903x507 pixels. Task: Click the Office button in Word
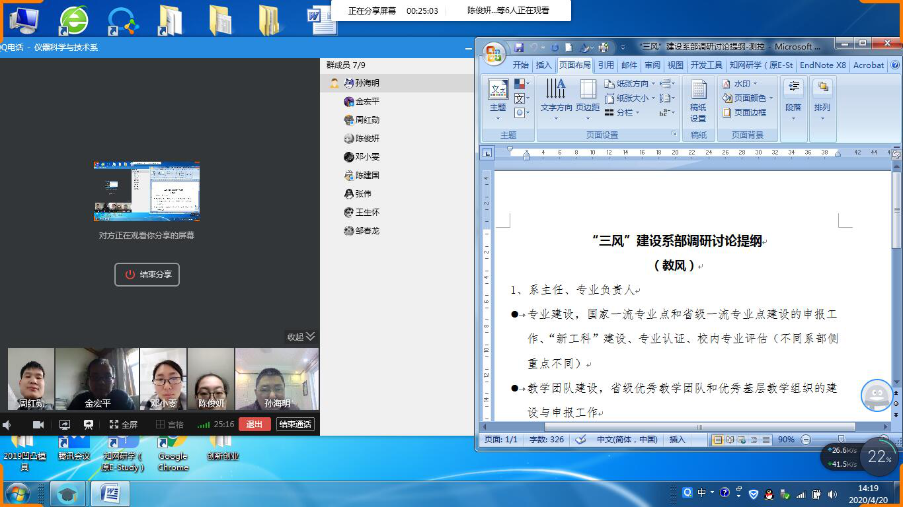[x=494, y=53]
